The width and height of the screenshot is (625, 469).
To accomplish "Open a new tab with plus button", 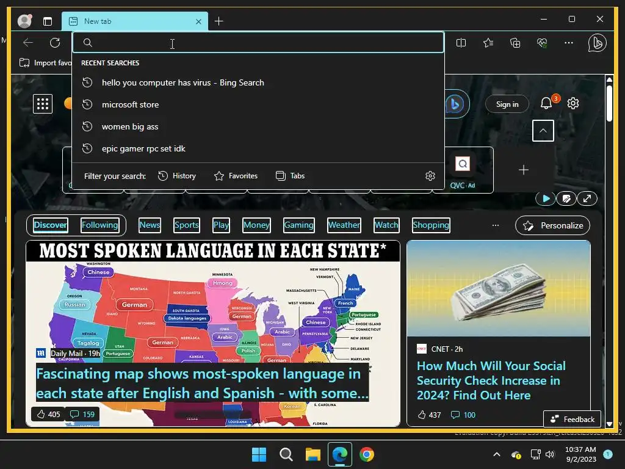I will point(219,21).
